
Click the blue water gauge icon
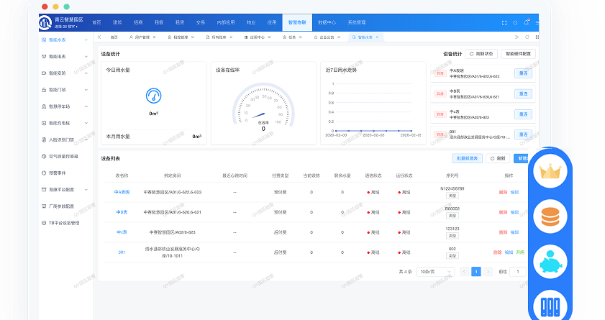pyautogui.click(x=153, y=96)
